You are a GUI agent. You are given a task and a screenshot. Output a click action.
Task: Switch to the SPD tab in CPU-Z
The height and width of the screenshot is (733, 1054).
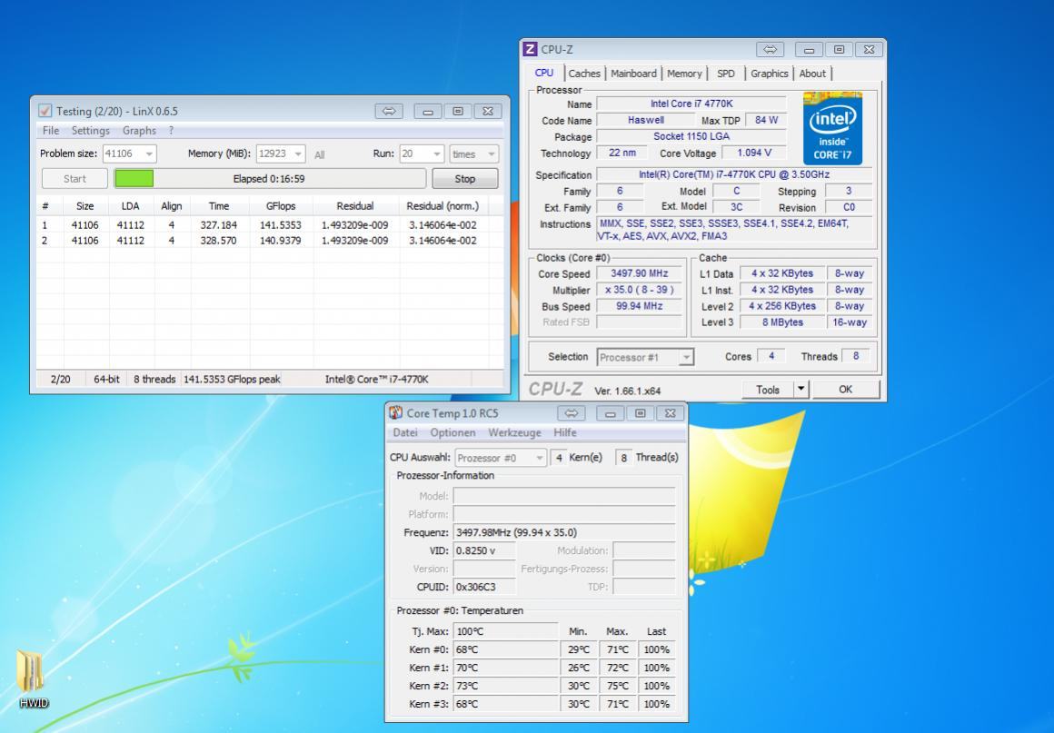[x=726, y=74]
